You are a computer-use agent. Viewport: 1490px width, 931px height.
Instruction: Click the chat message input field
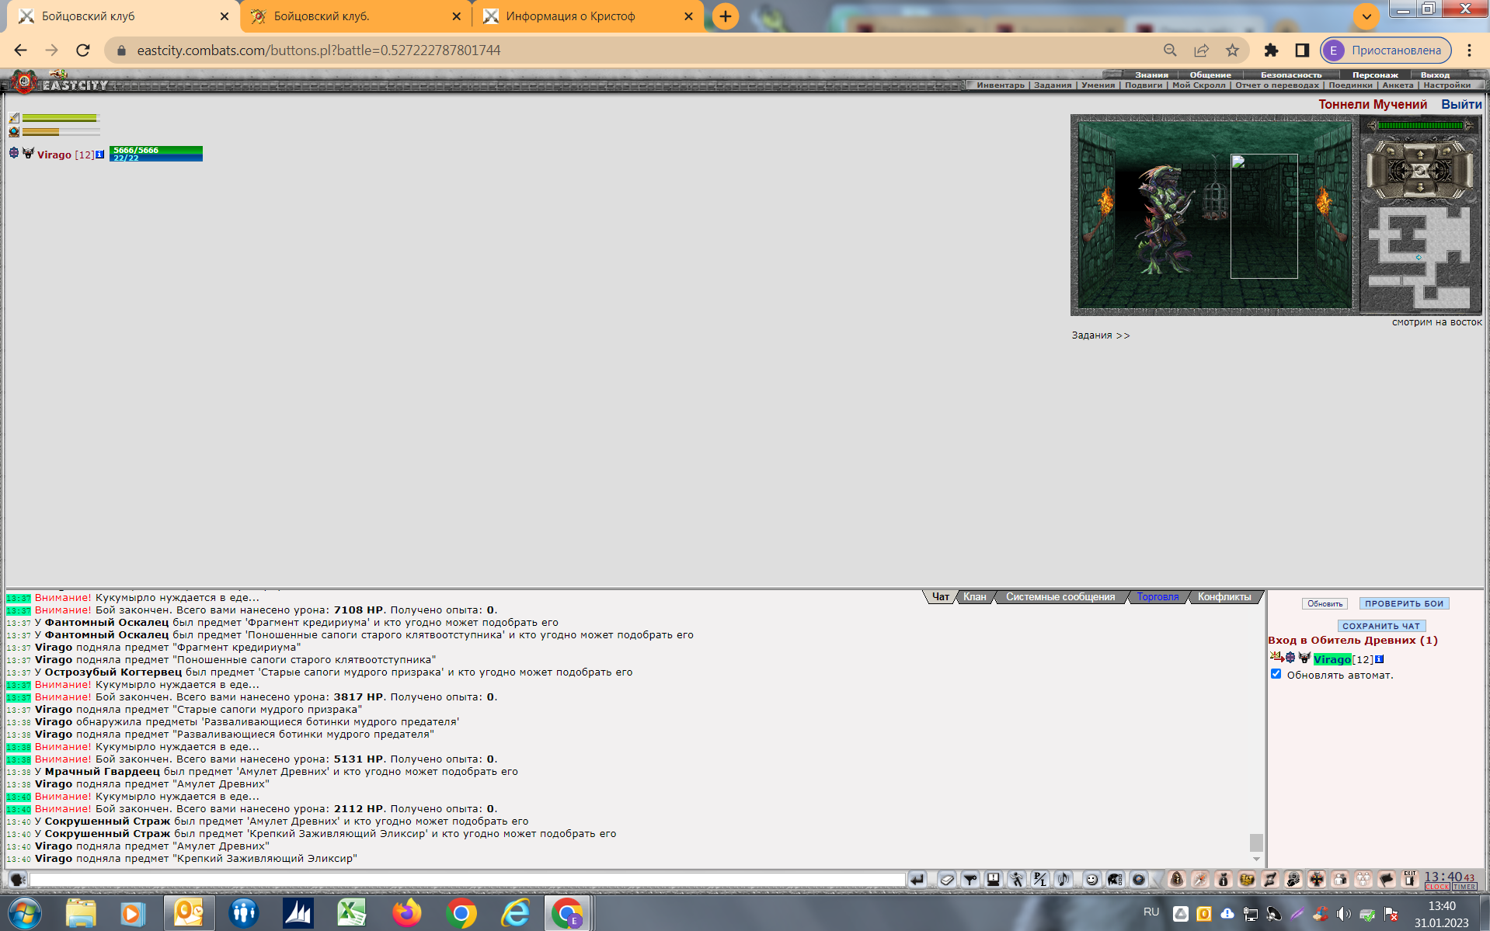[468, 880]
